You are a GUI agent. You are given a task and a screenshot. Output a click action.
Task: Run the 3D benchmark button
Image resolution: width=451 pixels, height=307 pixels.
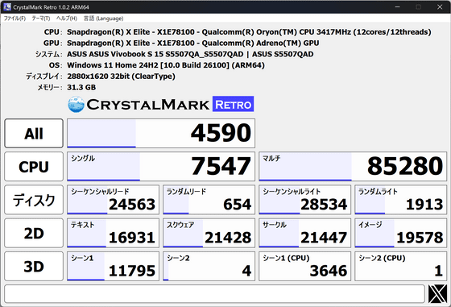(34, 267)
